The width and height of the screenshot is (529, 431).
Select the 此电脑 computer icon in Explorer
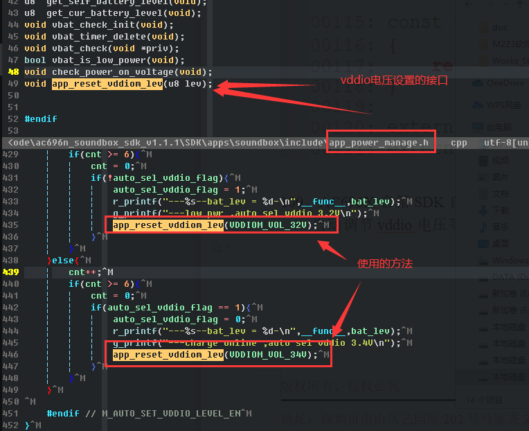(x=478, y=127)
